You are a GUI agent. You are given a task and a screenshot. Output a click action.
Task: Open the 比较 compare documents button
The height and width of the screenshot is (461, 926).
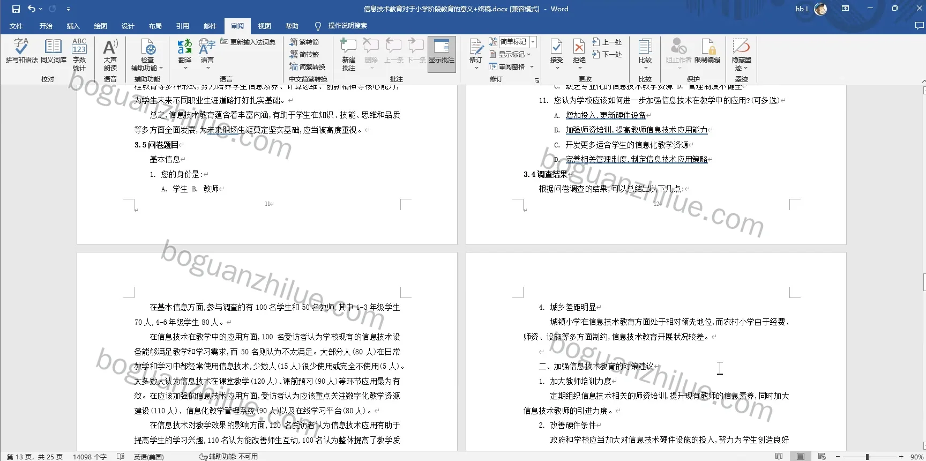645,54
